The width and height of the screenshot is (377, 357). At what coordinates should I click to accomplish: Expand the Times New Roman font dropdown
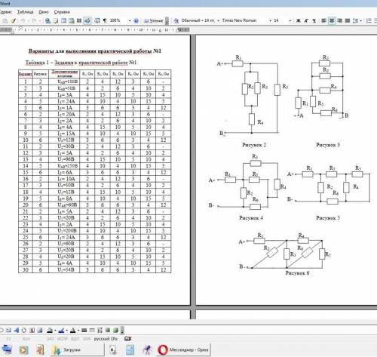pos(270,20)
